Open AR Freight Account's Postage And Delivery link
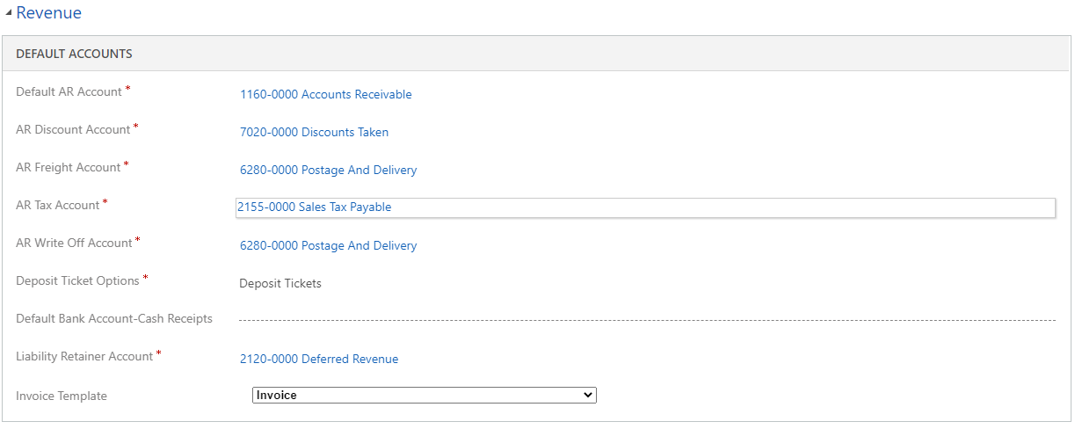 click(328, 170)
